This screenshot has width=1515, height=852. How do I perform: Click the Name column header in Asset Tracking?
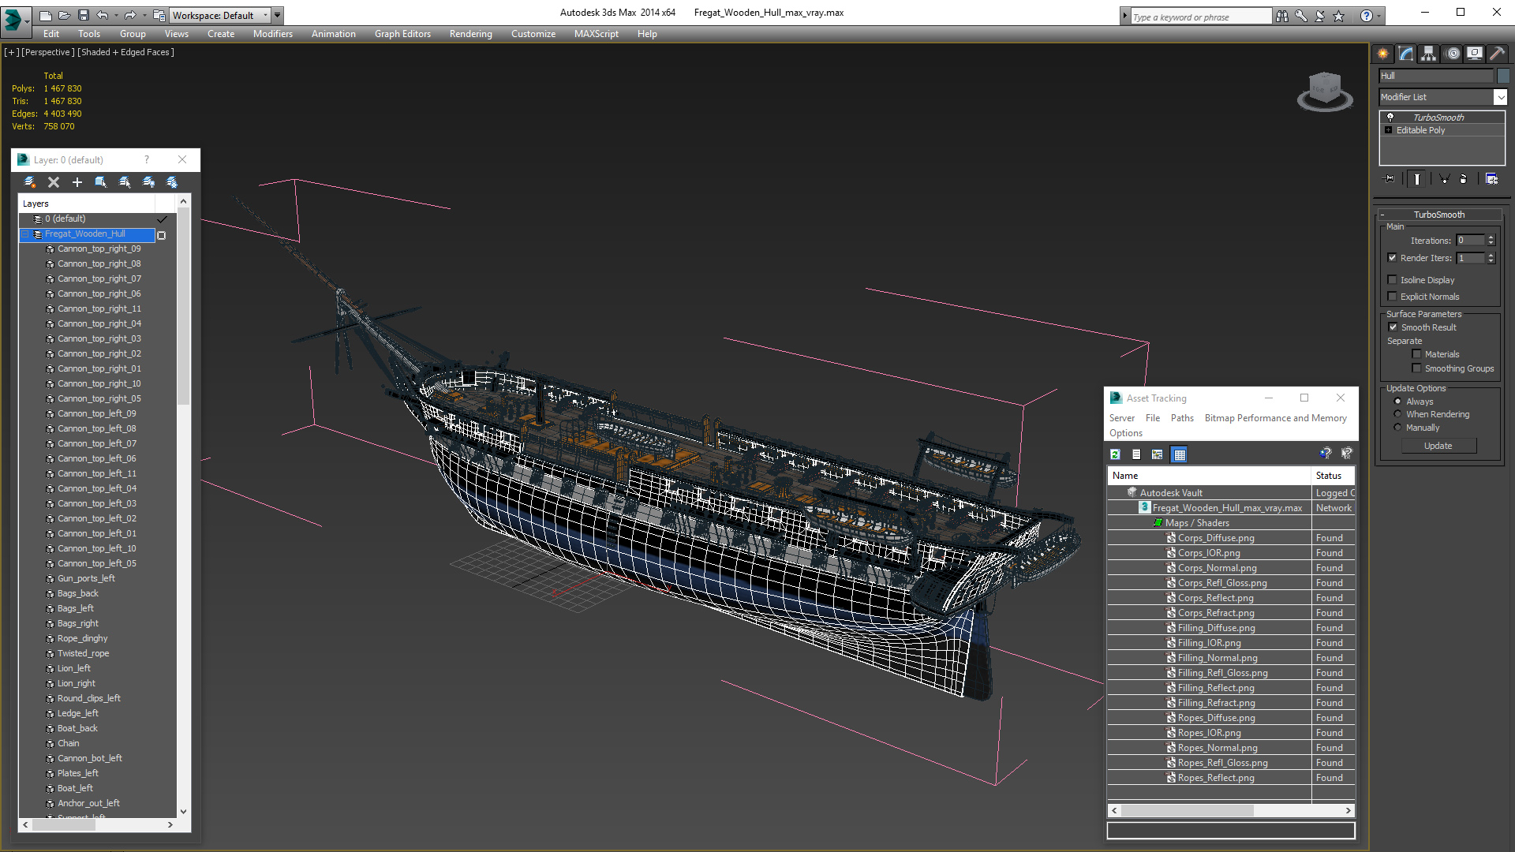point(1209,476)
